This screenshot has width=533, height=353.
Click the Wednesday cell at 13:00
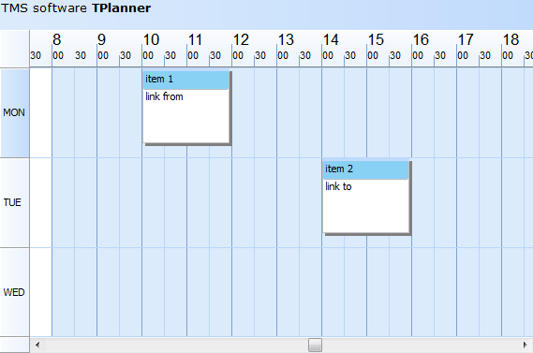(288, 292)
